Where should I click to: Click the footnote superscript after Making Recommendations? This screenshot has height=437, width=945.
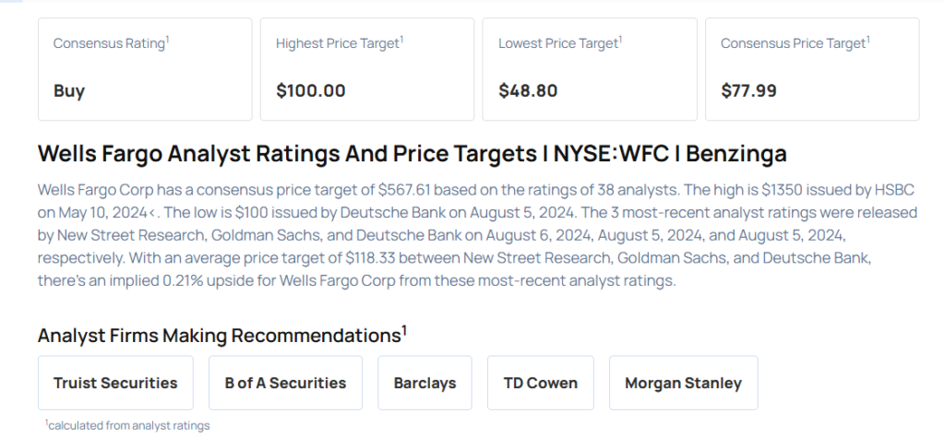404,329
